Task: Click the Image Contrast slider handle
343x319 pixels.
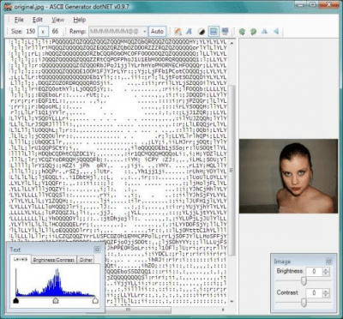Action: click(304, 303)
